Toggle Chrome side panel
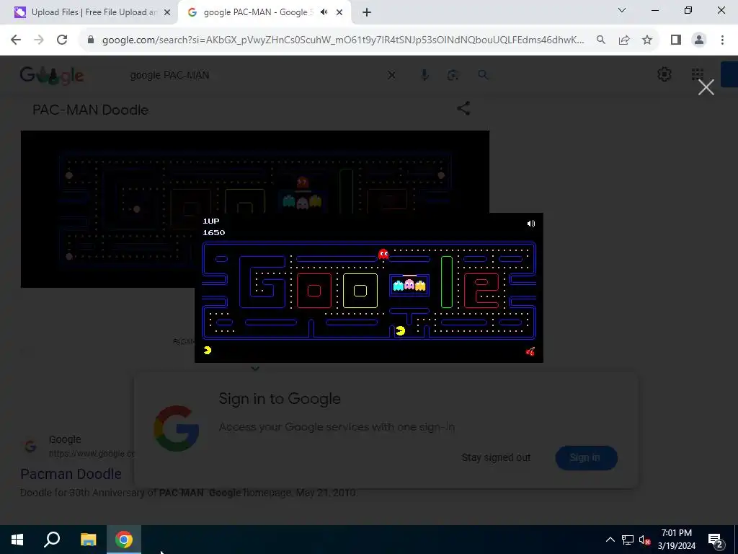738x554 pixels. point(676,40)
